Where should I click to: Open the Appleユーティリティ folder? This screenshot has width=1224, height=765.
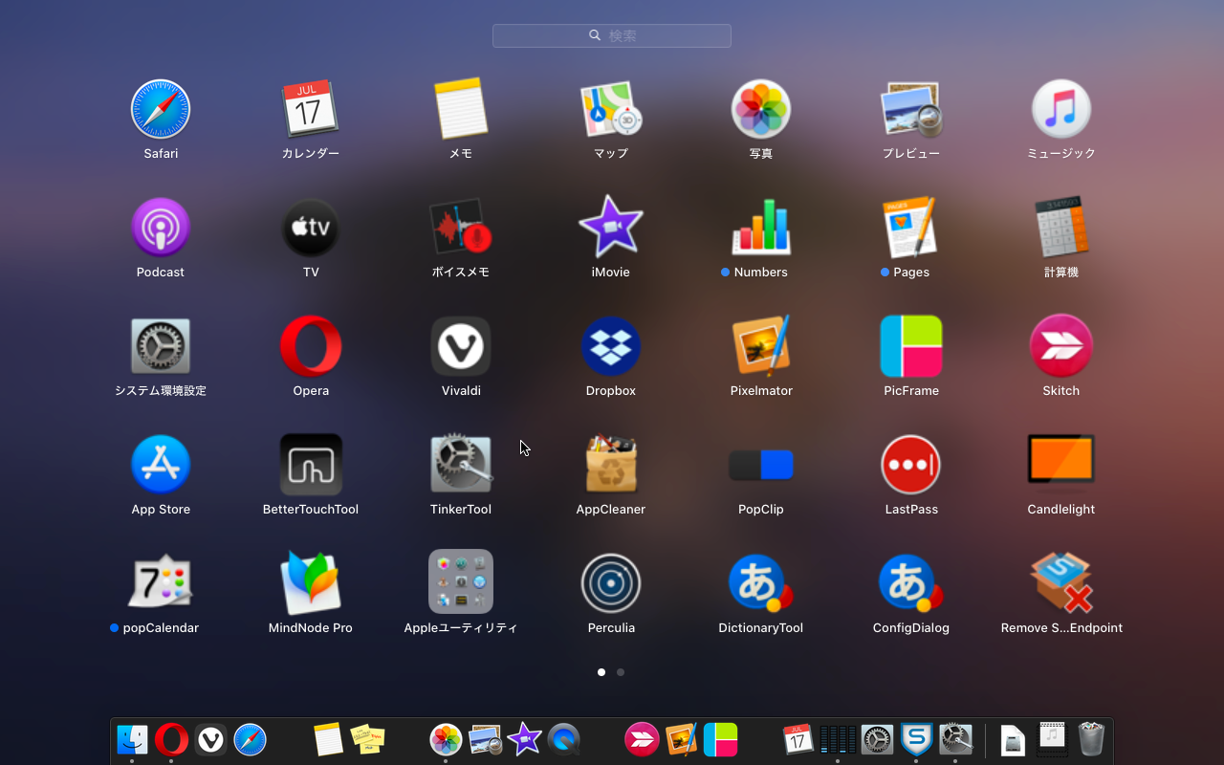(461, 581)
